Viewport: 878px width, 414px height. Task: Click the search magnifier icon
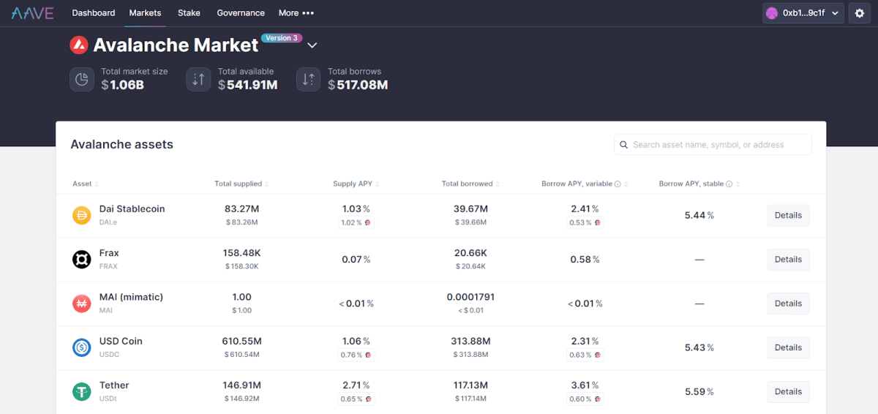coord(624,145)
